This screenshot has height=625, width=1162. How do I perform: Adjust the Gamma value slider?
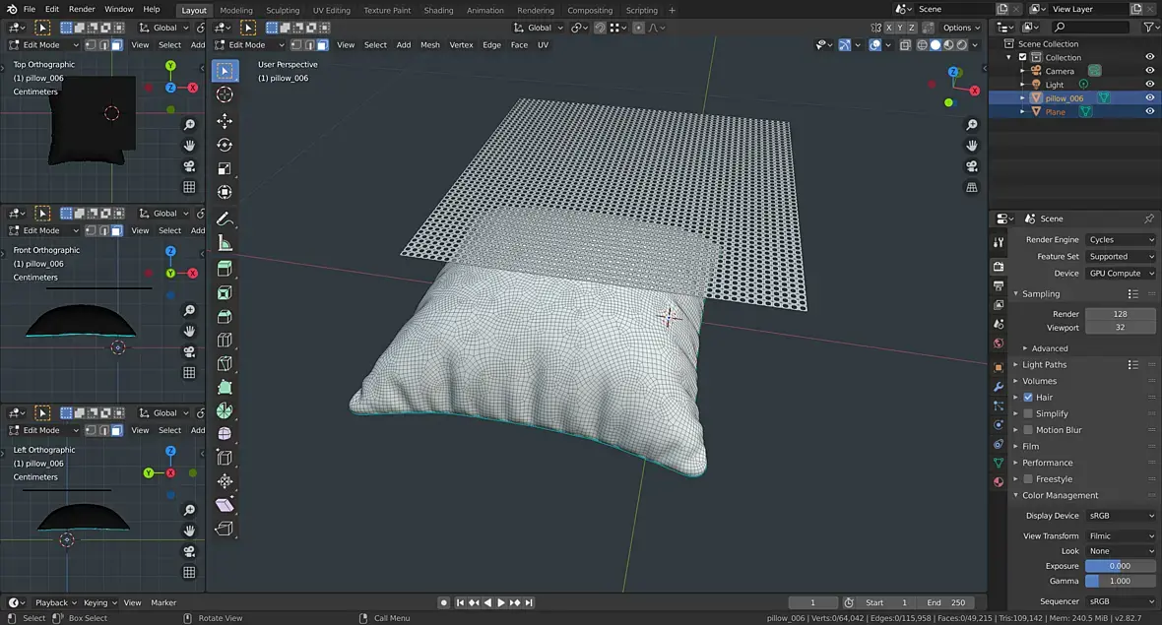tap(1120, 582)
